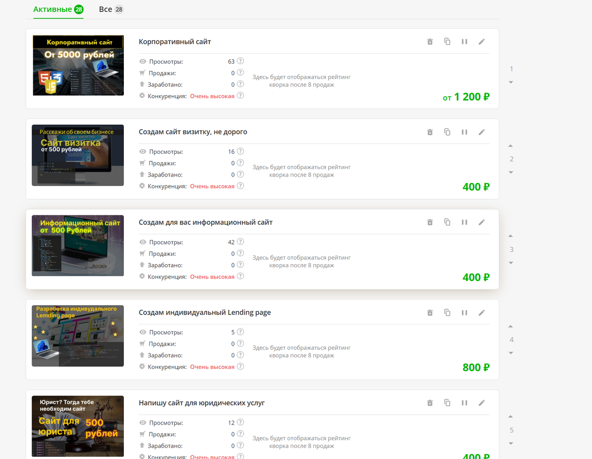Select the views count 42
The image size is (592, 459).
click(231, 242)
